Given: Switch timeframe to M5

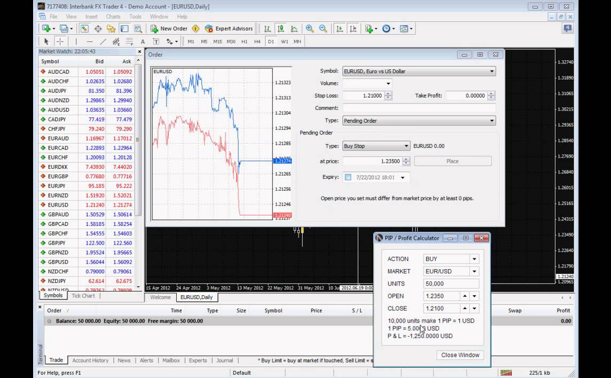Looking at the screenshot, I should click(x=204, y=41).
